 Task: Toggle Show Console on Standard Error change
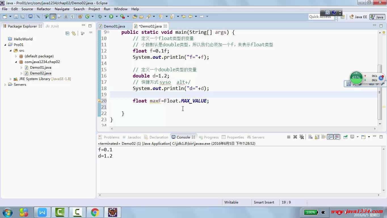(337, 137)
